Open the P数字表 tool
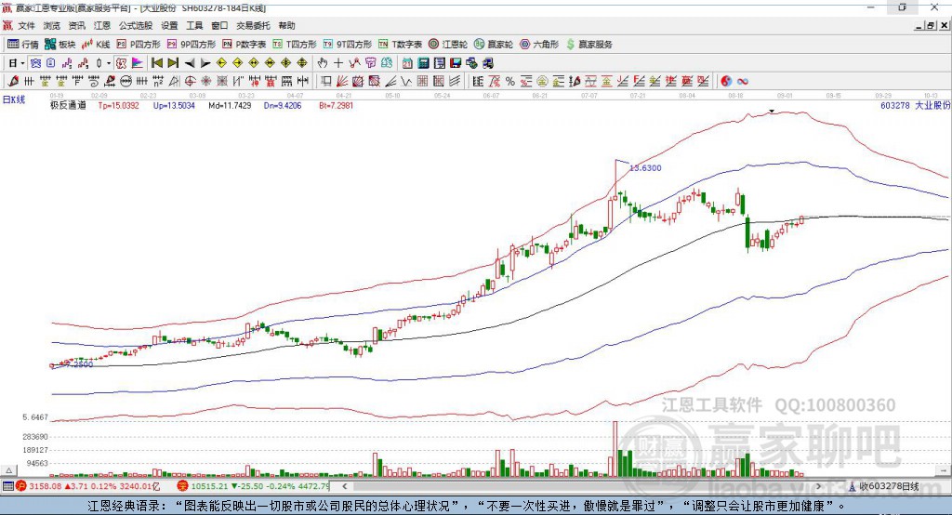Viewport: 952px width, 515px height. pos(245,45)
